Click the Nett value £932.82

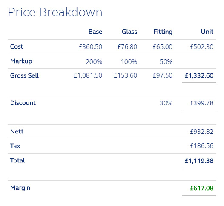201,132
